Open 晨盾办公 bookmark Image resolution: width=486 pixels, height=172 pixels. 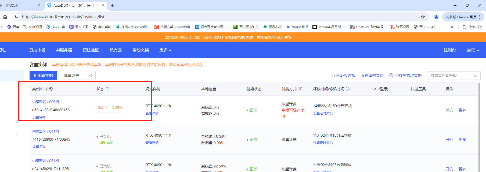[272, 27]
